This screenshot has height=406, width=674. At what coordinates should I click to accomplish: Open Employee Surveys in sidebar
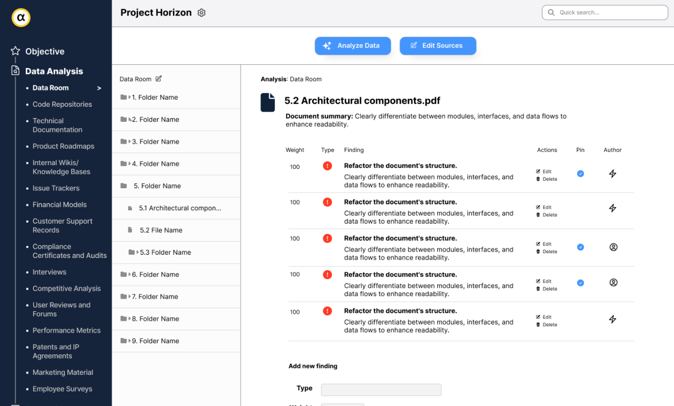[x=62, y=389]
